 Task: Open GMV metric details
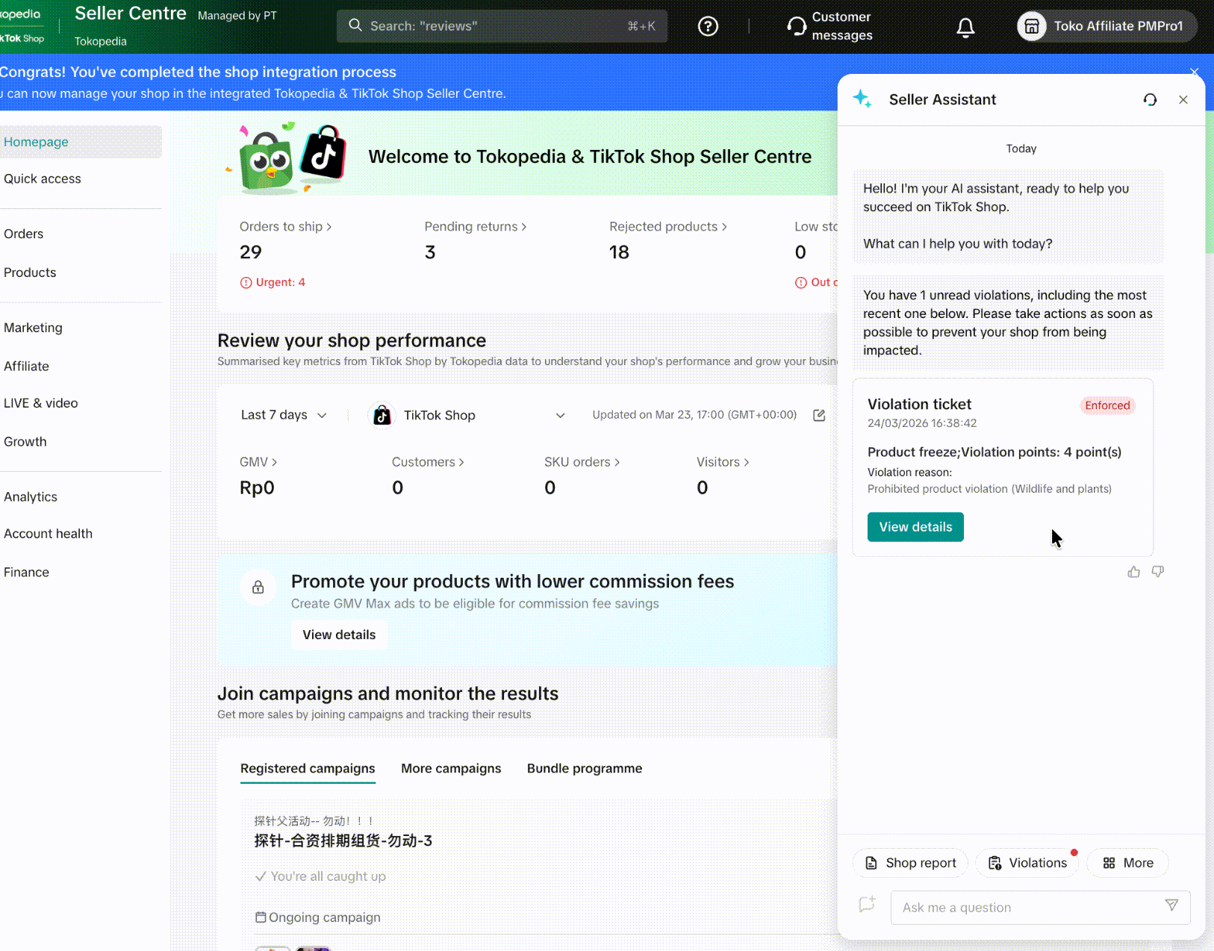coord(258,462)
